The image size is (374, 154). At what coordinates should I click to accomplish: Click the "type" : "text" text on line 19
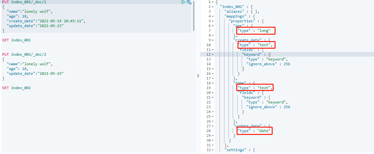255,88
